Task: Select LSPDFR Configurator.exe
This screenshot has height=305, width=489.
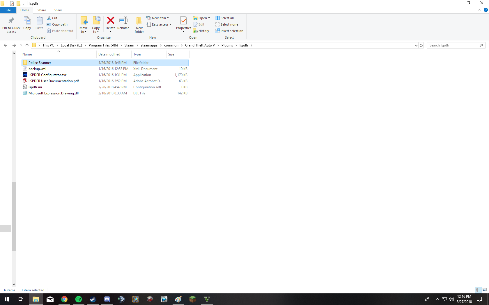Action: coord(105,75)
